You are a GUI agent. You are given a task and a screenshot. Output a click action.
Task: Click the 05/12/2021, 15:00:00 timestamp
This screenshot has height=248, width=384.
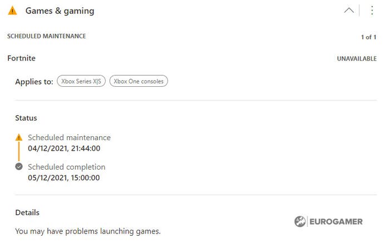(x=63, y=178)
